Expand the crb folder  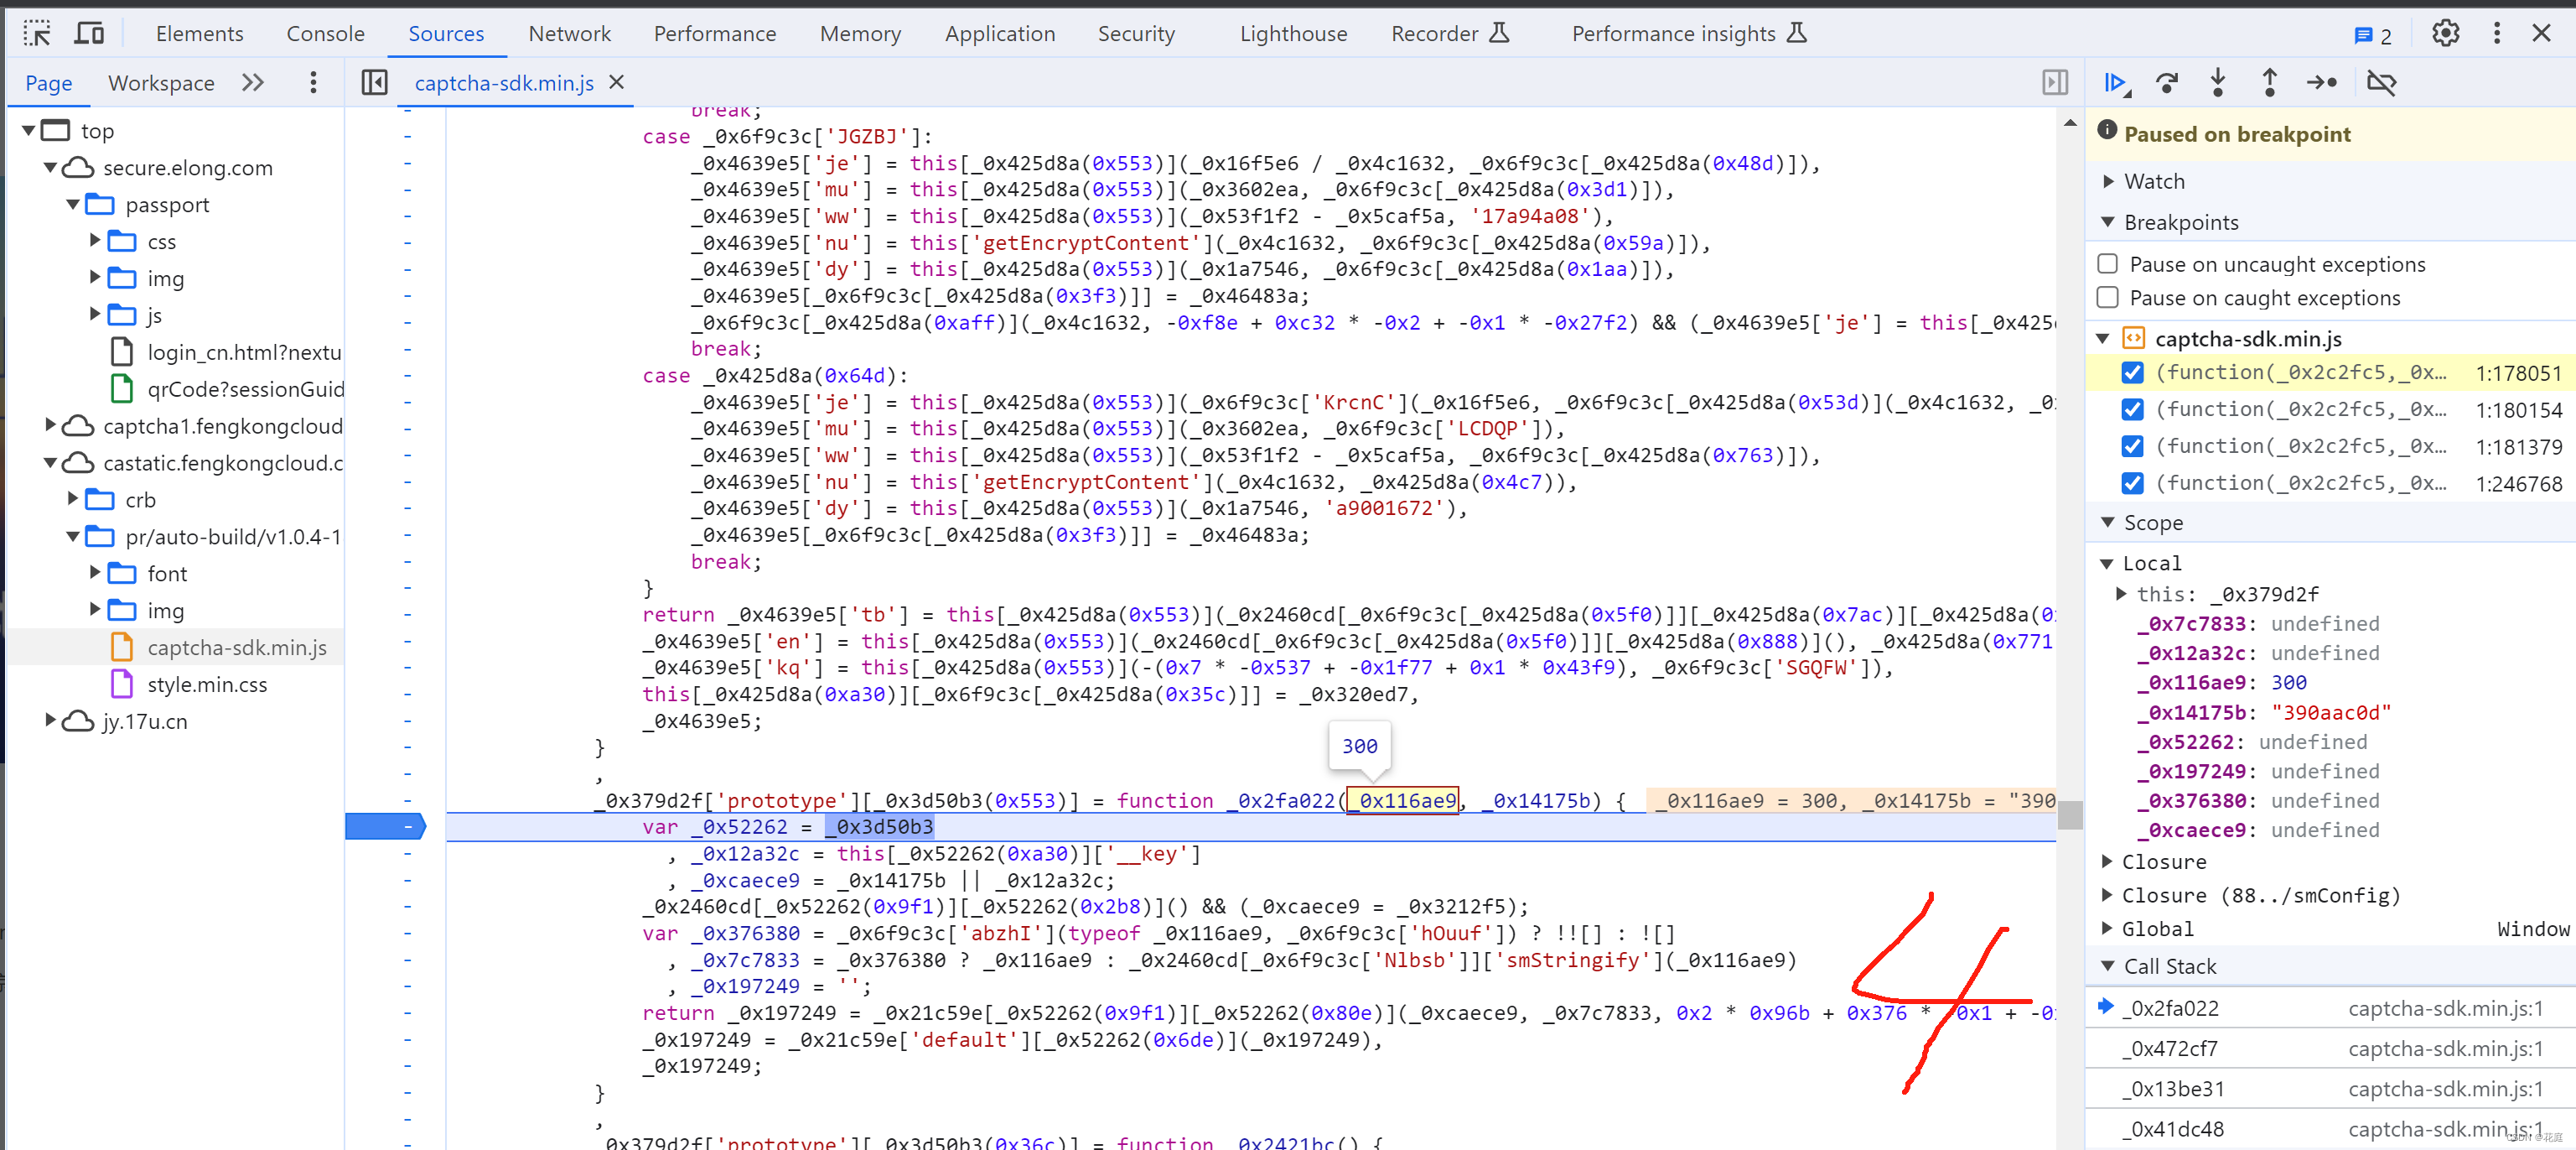point(73,498)
